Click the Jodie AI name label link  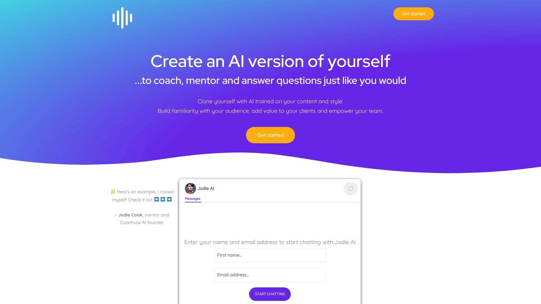click(205, 188)
